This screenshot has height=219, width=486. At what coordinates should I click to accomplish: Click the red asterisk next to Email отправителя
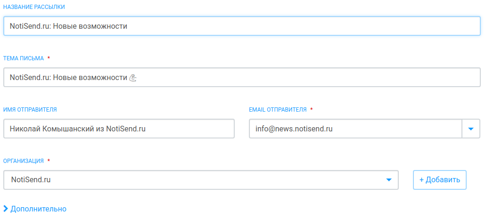coord(312,109)
